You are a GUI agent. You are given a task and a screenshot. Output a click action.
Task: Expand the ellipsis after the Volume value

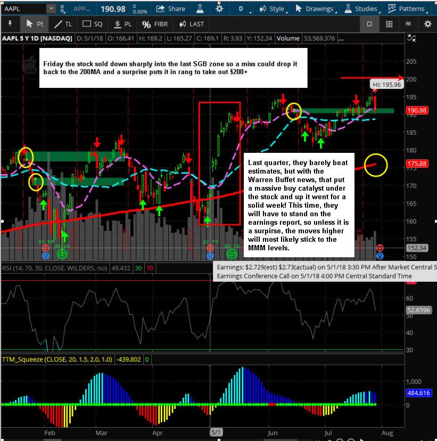tap(340, 38)
